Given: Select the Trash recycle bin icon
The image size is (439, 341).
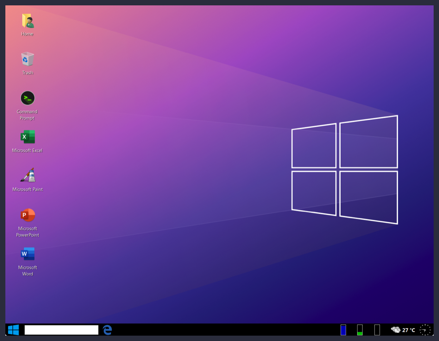Looking at the screenshot, I should coord(28,59).
